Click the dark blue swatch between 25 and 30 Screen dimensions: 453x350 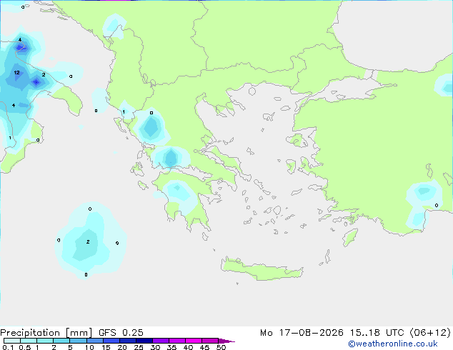tap(144, 341)
